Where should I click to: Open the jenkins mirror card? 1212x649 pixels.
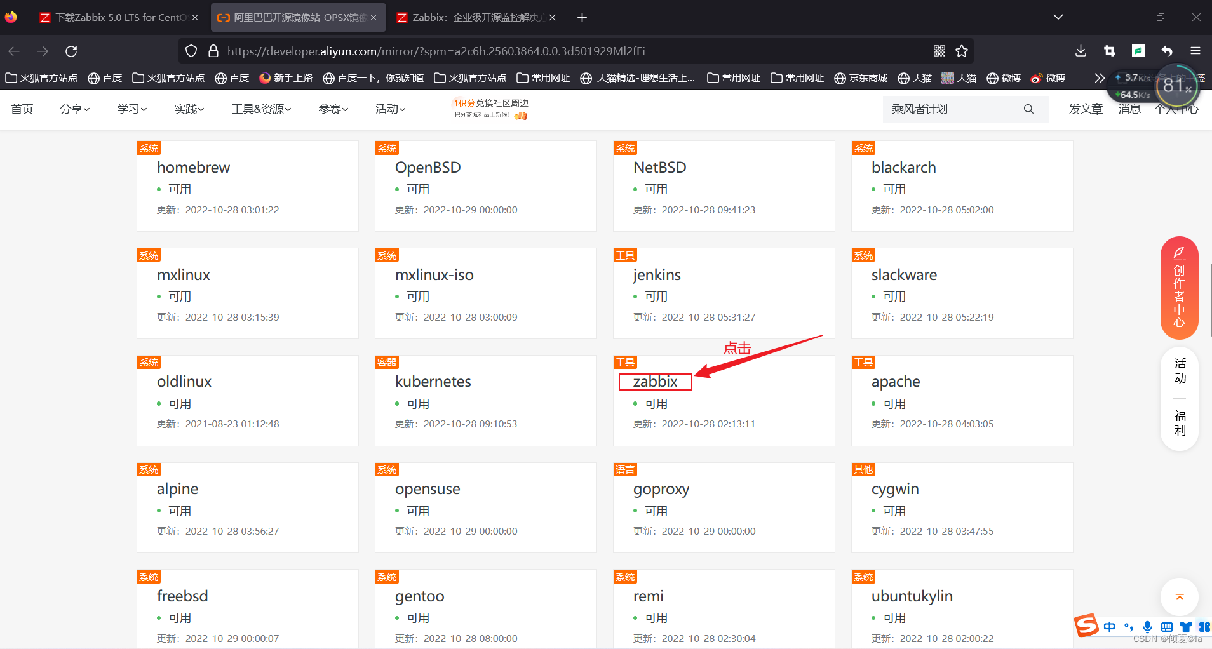click(724, 293)
